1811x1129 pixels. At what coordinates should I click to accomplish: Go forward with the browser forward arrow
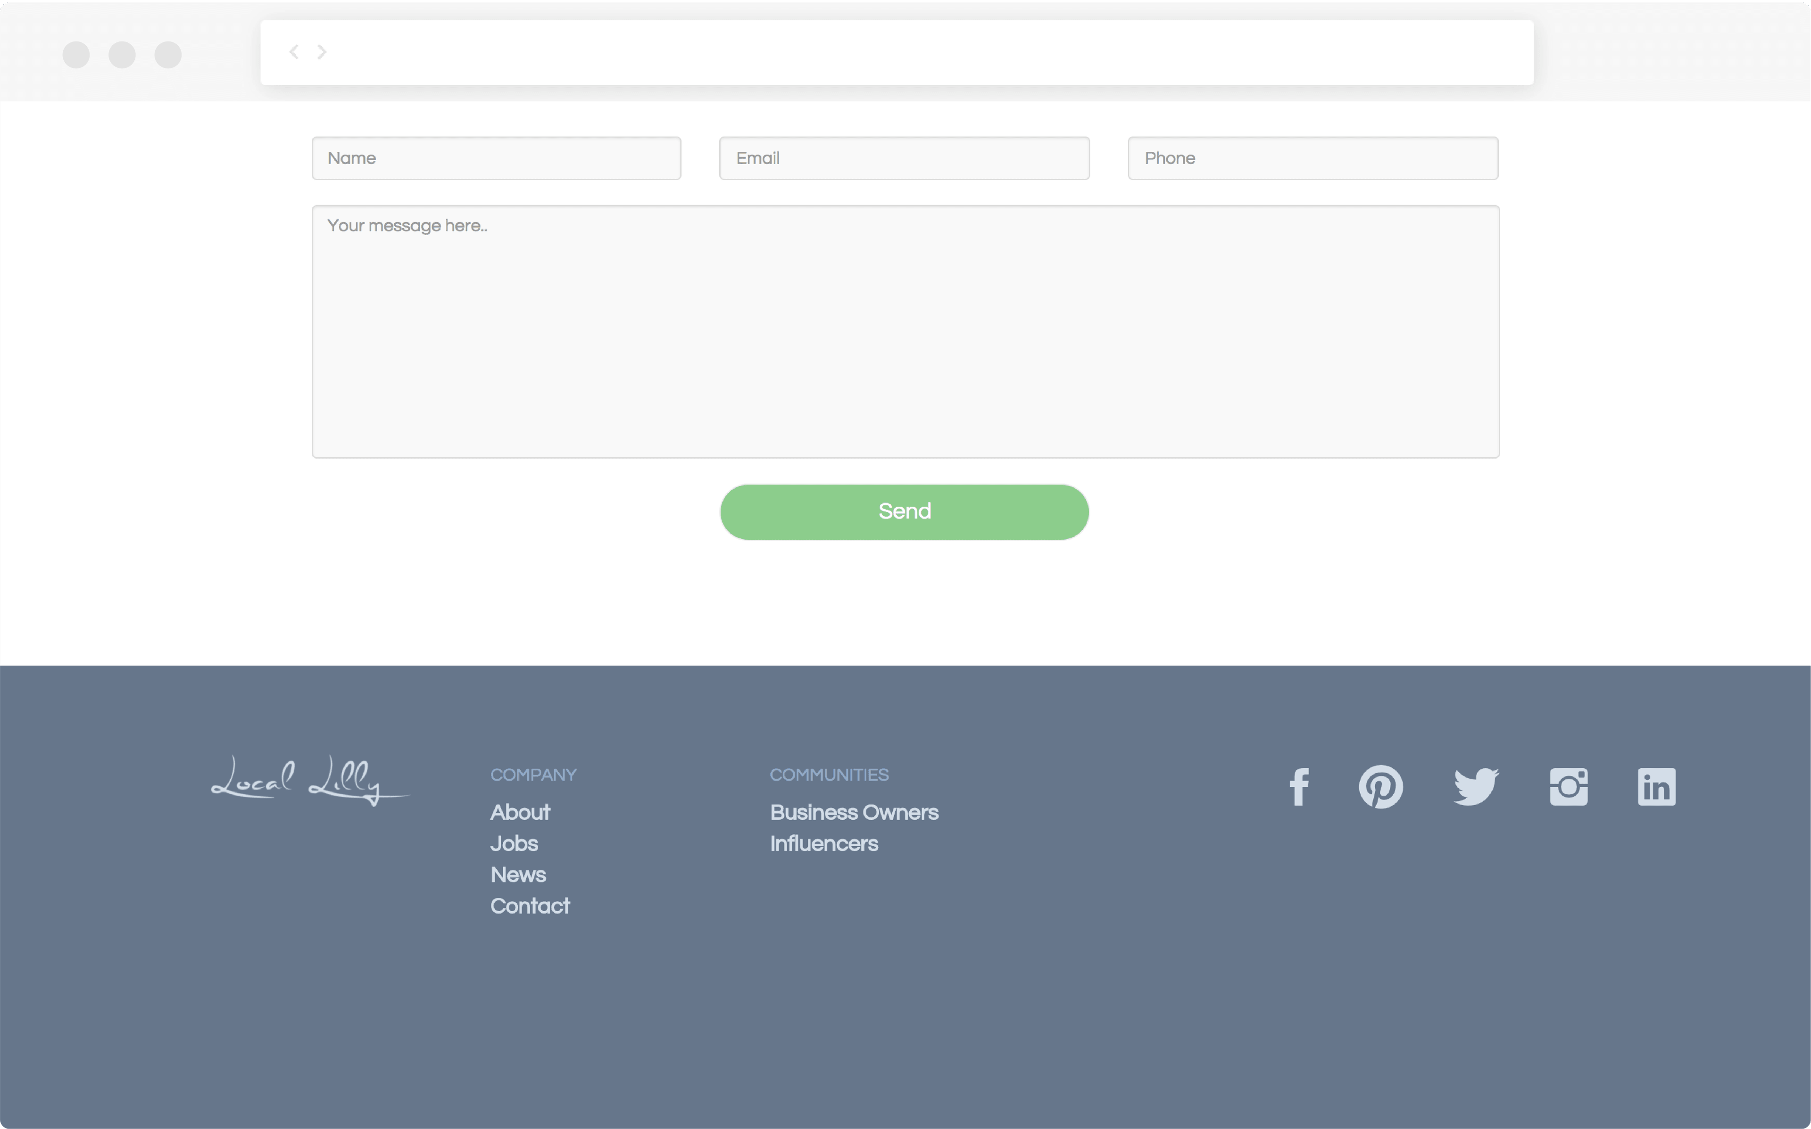322,51
